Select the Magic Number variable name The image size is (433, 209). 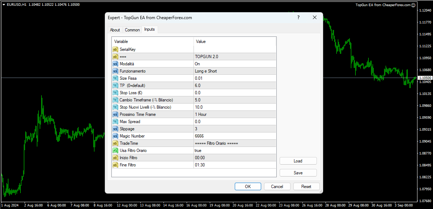(x=132, y=136)
